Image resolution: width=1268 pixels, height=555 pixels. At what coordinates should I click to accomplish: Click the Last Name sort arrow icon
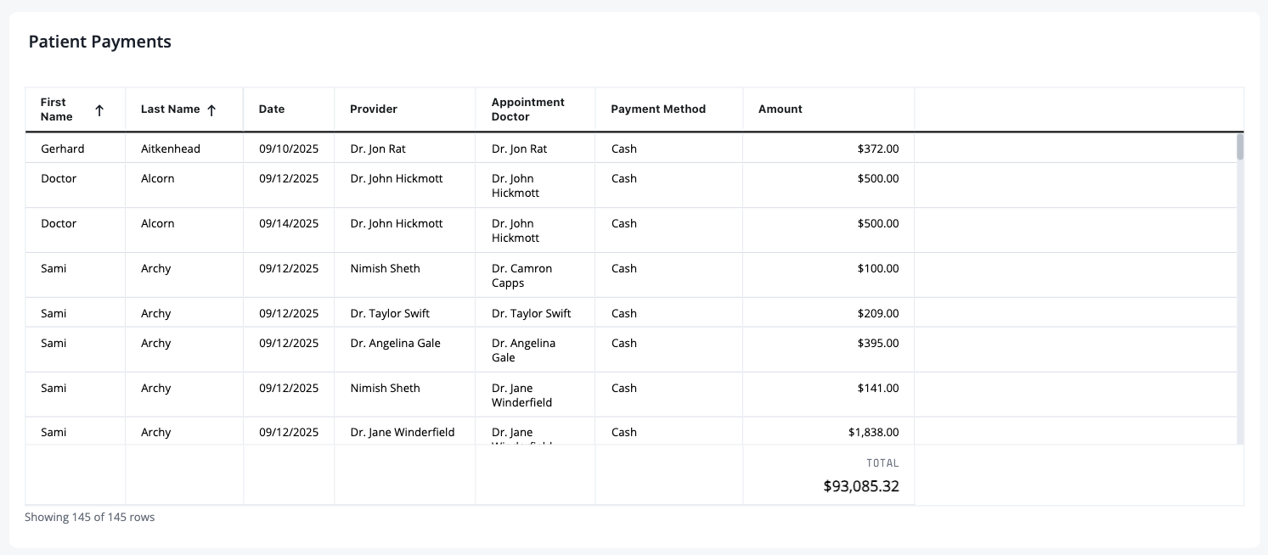pyautogui.click(x=211, y=109)
